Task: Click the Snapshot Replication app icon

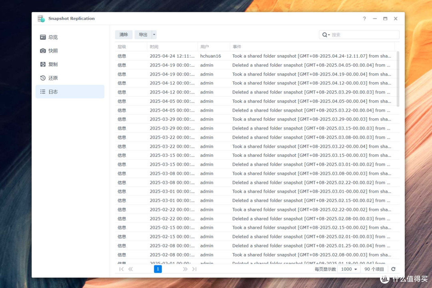Action: tap(41, 18)
